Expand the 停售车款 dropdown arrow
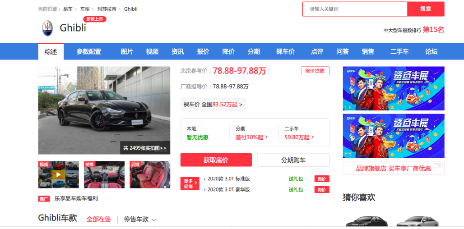 [153, 220]
